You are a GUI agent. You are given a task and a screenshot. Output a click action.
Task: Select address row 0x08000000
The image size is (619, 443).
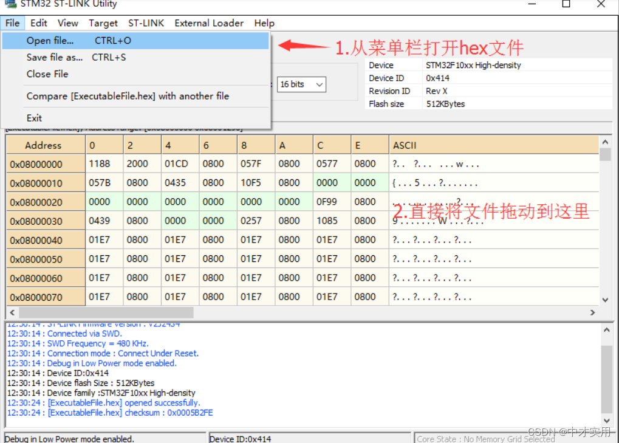pos(46,164)
